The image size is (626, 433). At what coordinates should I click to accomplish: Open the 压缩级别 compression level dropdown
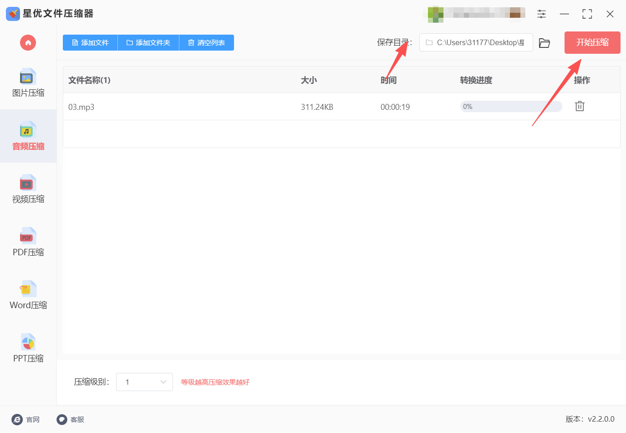(144, 381)
